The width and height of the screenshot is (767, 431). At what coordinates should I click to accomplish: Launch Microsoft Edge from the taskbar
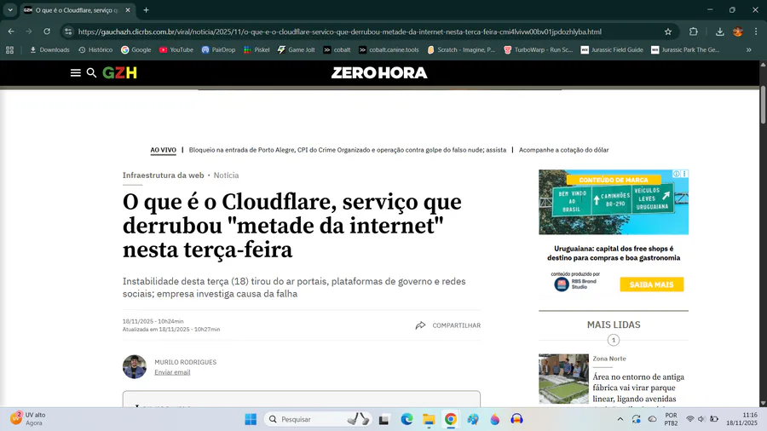tap(407, 419)
